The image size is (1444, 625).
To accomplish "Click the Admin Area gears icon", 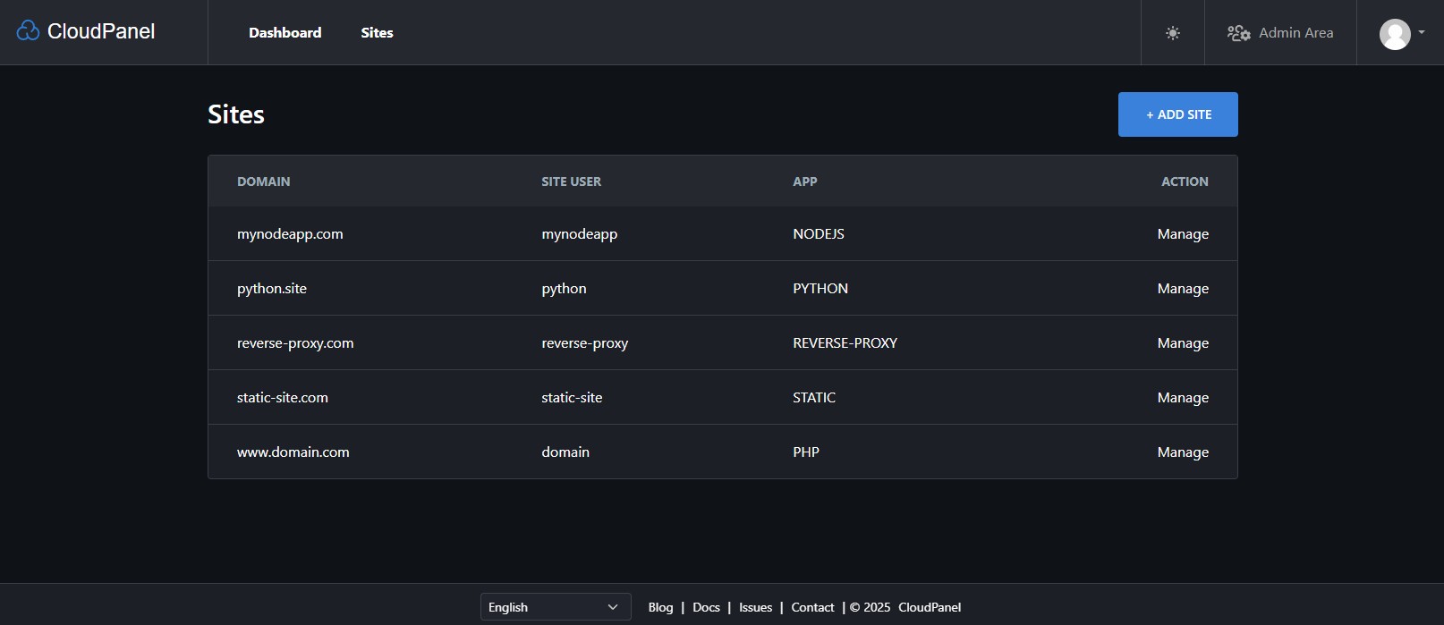I will 1238,33.
